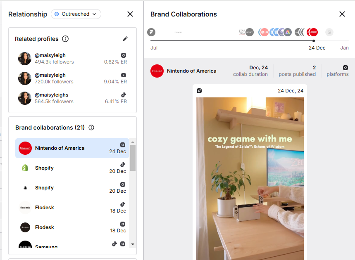The image size is (355, 260).
Task: Click the Instagram platforms icon in collab summary
Action: click(x=345, y=68)
